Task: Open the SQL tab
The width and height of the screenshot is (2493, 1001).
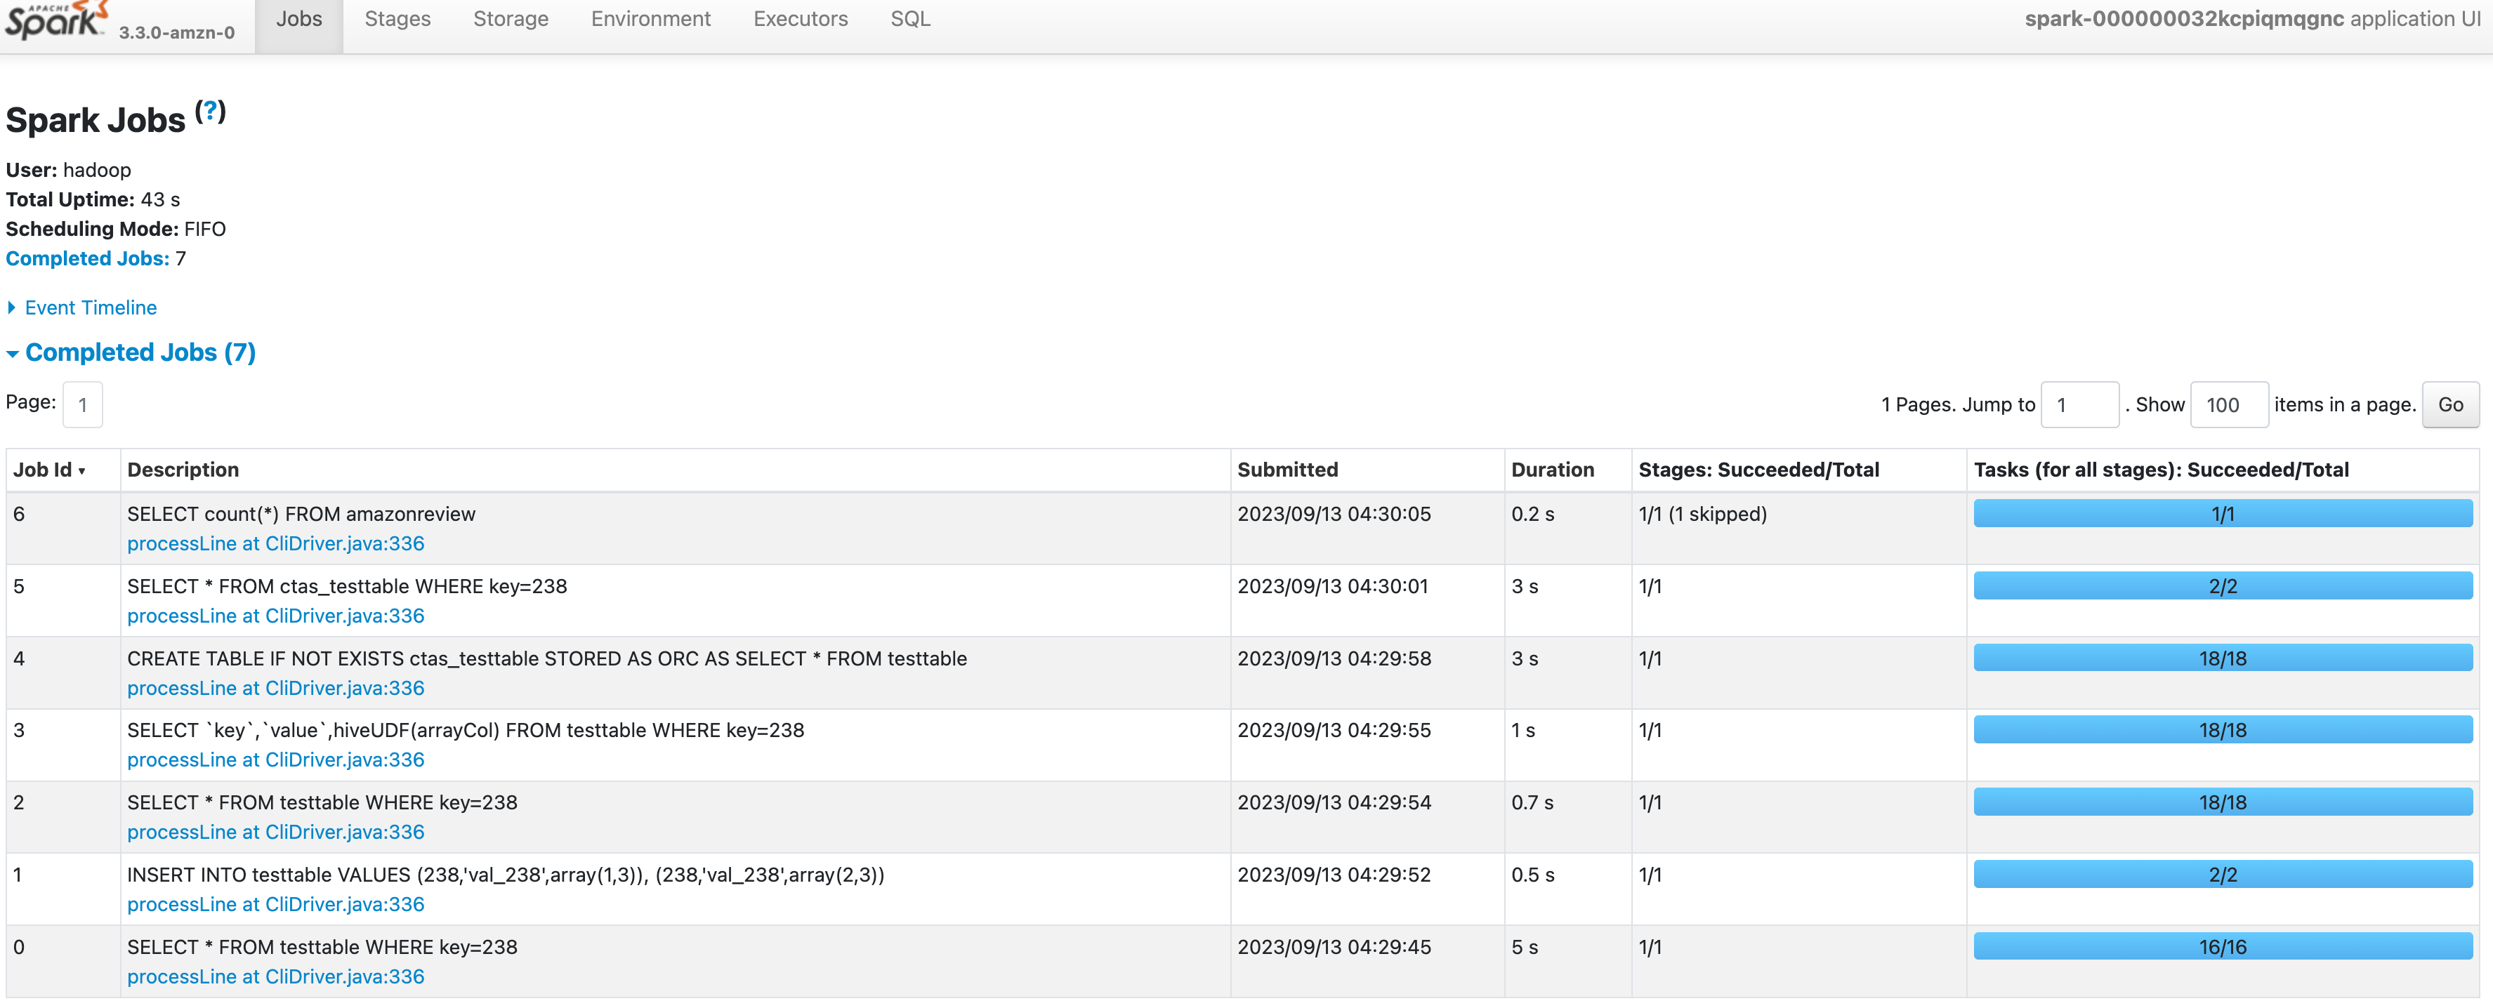Action: coord(909,20)
